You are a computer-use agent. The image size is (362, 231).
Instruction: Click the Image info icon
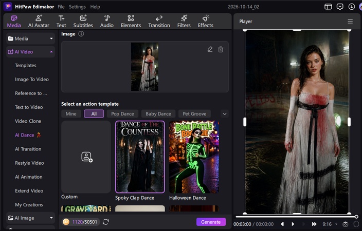pyautogui.click(x=81, y=34)
